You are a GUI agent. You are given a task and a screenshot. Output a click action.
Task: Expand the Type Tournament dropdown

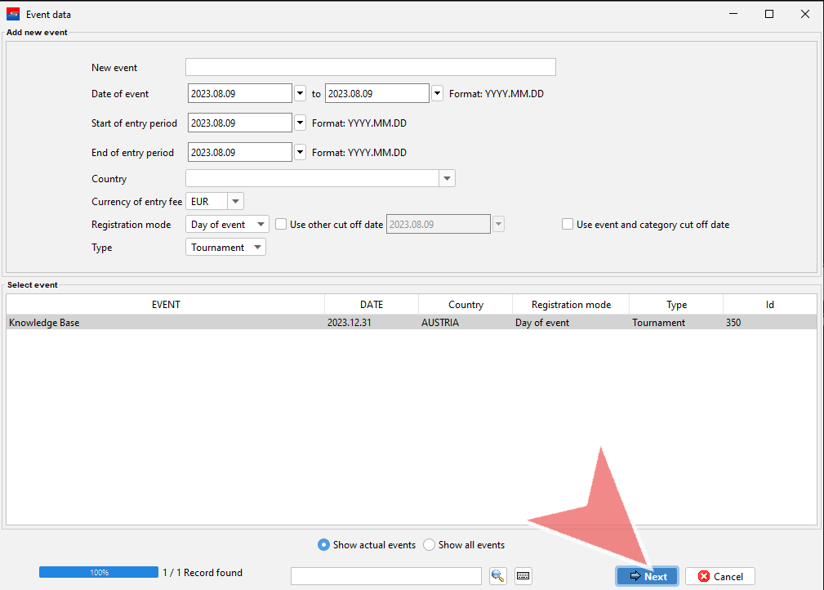click(257, 248)
